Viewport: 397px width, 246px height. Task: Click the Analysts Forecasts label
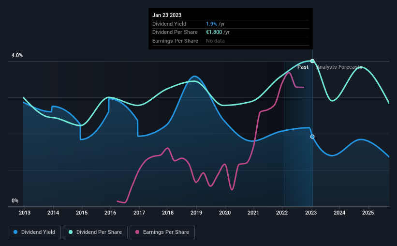tap(339, 67)
